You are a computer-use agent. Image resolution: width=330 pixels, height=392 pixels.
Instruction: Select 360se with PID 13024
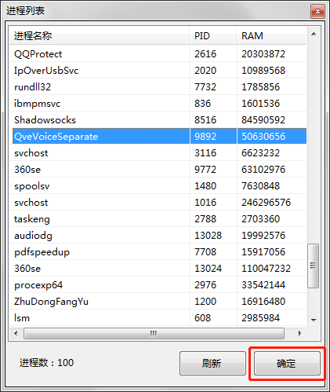(x=158, y=269)
